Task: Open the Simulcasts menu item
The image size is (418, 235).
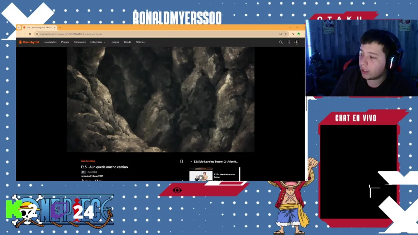Action: [80, 42]
